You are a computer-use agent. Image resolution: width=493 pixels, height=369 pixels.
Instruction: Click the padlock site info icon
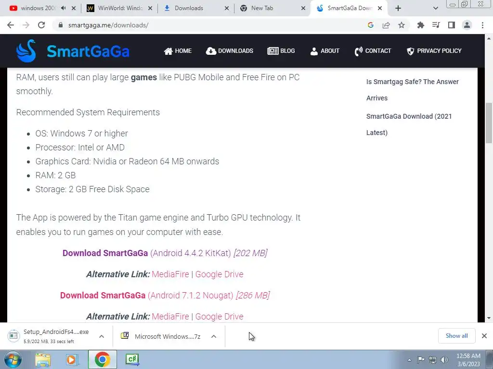click(61, 25)
